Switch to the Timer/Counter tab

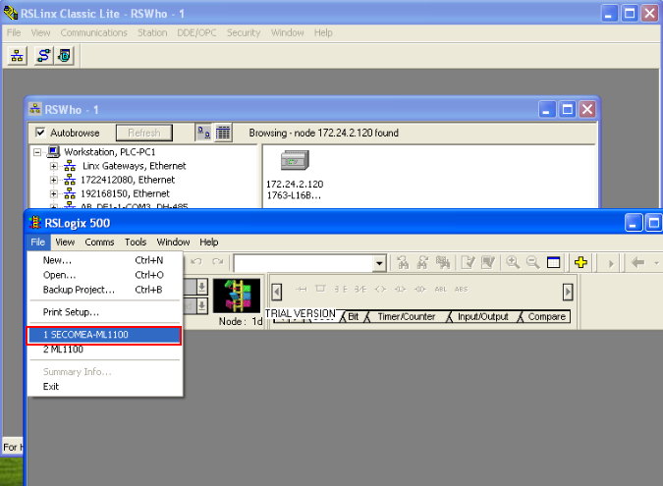pyautogui.click(x=407, y=316)
